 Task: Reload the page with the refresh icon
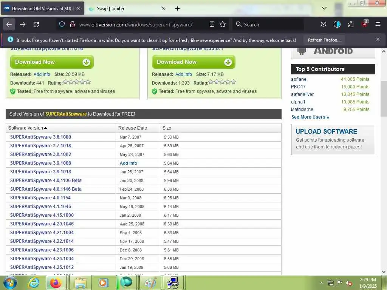coord(36,25)
